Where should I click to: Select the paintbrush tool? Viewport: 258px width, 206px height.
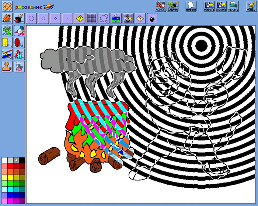[19, 18]
